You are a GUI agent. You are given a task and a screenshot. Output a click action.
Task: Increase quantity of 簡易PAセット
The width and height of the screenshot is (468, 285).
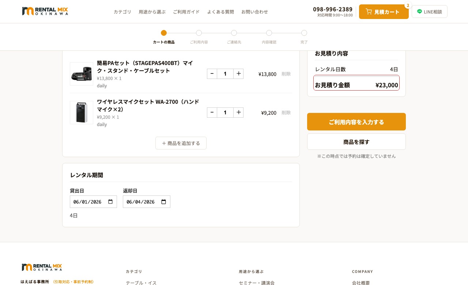coord(238,74)
